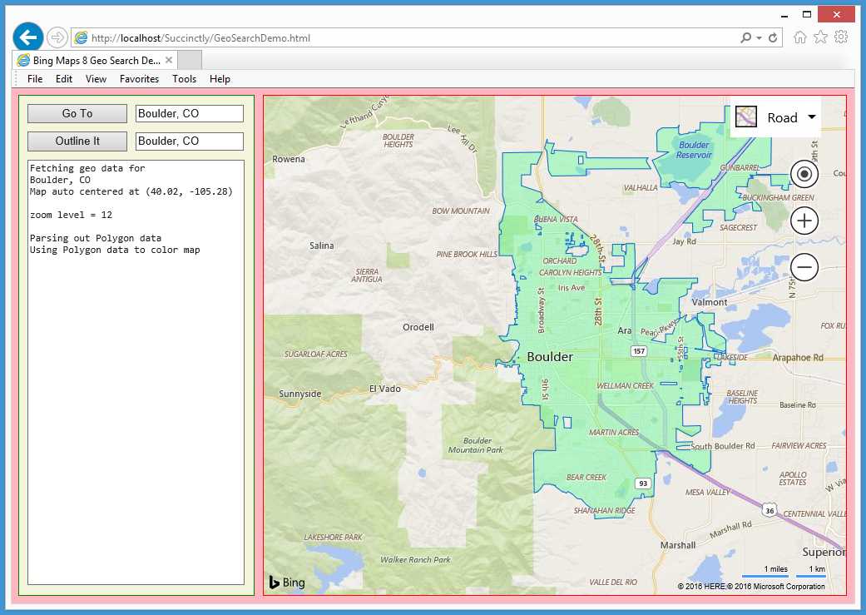The image size is (866, 615).
Task: Open the Favorites star icon
Action: (821, 37)
